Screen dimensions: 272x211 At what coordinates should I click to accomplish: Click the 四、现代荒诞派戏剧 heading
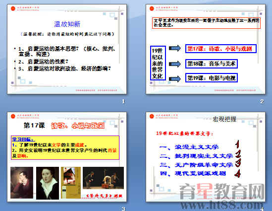[193, 173]
